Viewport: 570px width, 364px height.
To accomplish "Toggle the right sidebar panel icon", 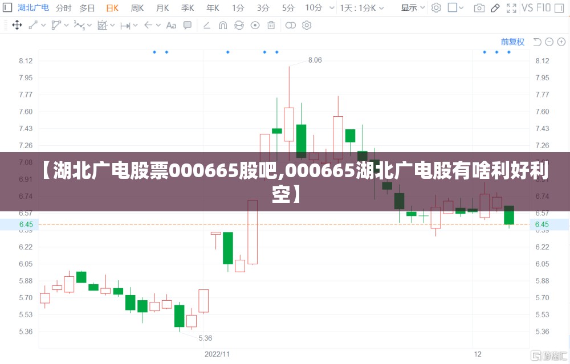I will pos(560,7).
